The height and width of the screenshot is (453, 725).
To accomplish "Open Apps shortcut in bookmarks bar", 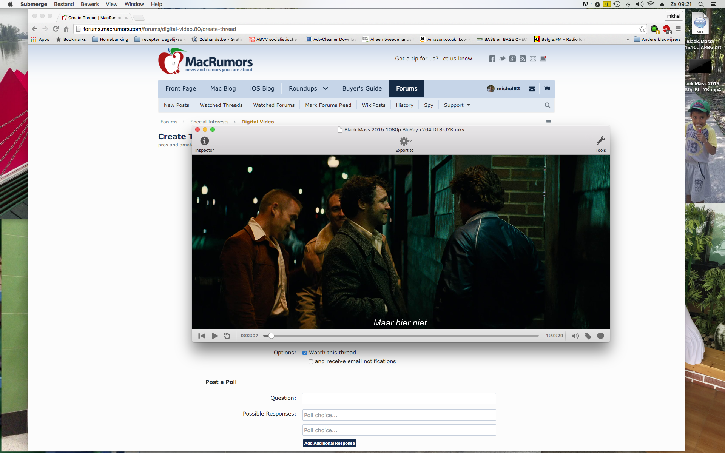I will pos(40,39).
